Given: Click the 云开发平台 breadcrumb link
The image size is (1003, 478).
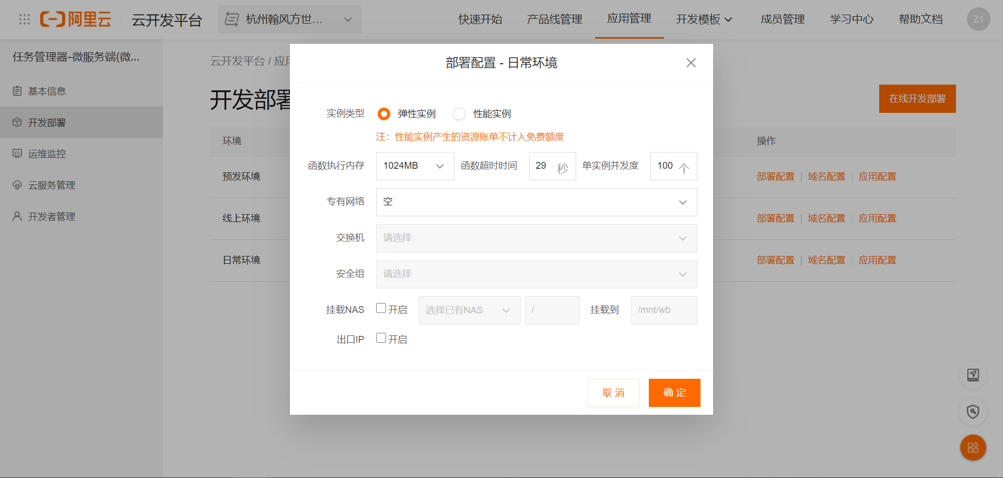Looking at the screenshot, I should pyautogui.click(x=237, y=61).
